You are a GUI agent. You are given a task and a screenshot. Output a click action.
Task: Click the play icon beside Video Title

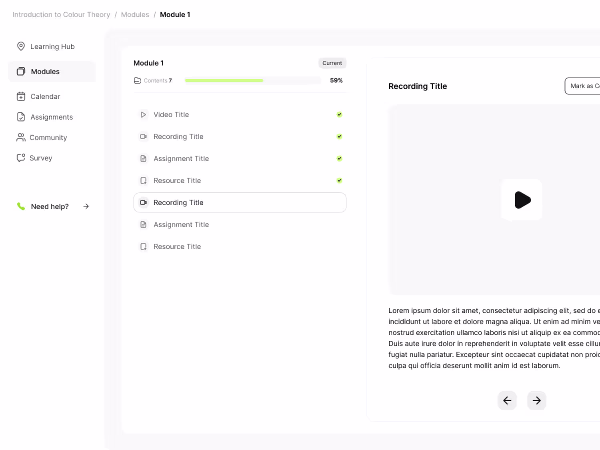[x=143, y=115]
